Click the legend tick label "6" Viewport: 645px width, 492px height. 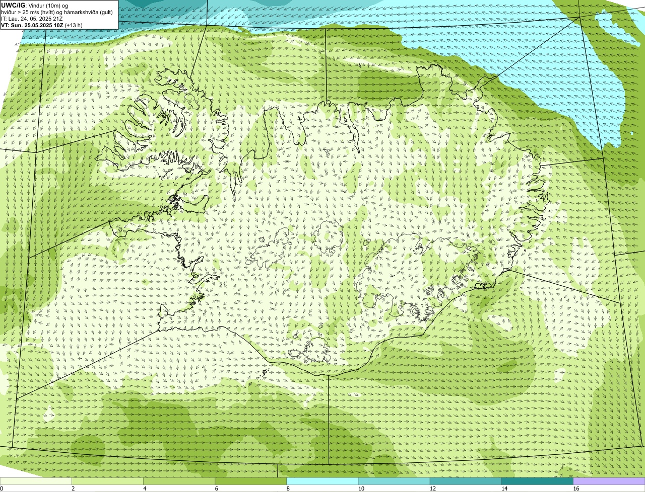(x=217, y=488)
